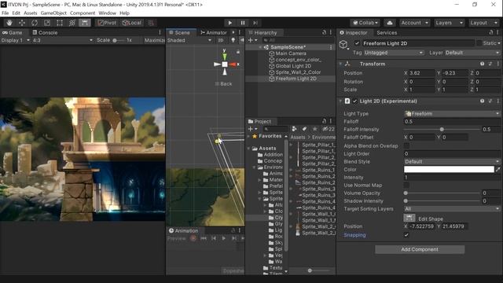Collapse the SampleScene hierarchy node

point(260,47)
